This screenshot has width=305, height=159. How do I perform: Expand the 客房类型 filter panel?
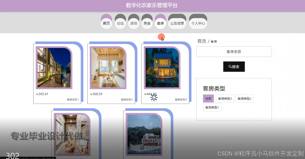click(x=214, y=88)
